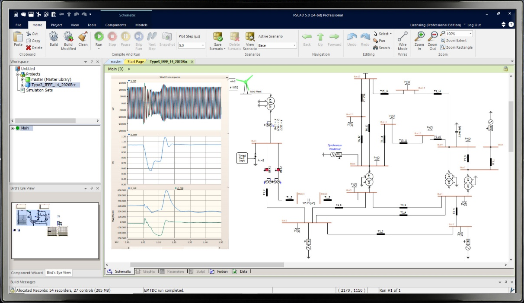This screenshot has height=303, width=524.
Task: Switch to the Start Page tab
Action: (135, 62)
